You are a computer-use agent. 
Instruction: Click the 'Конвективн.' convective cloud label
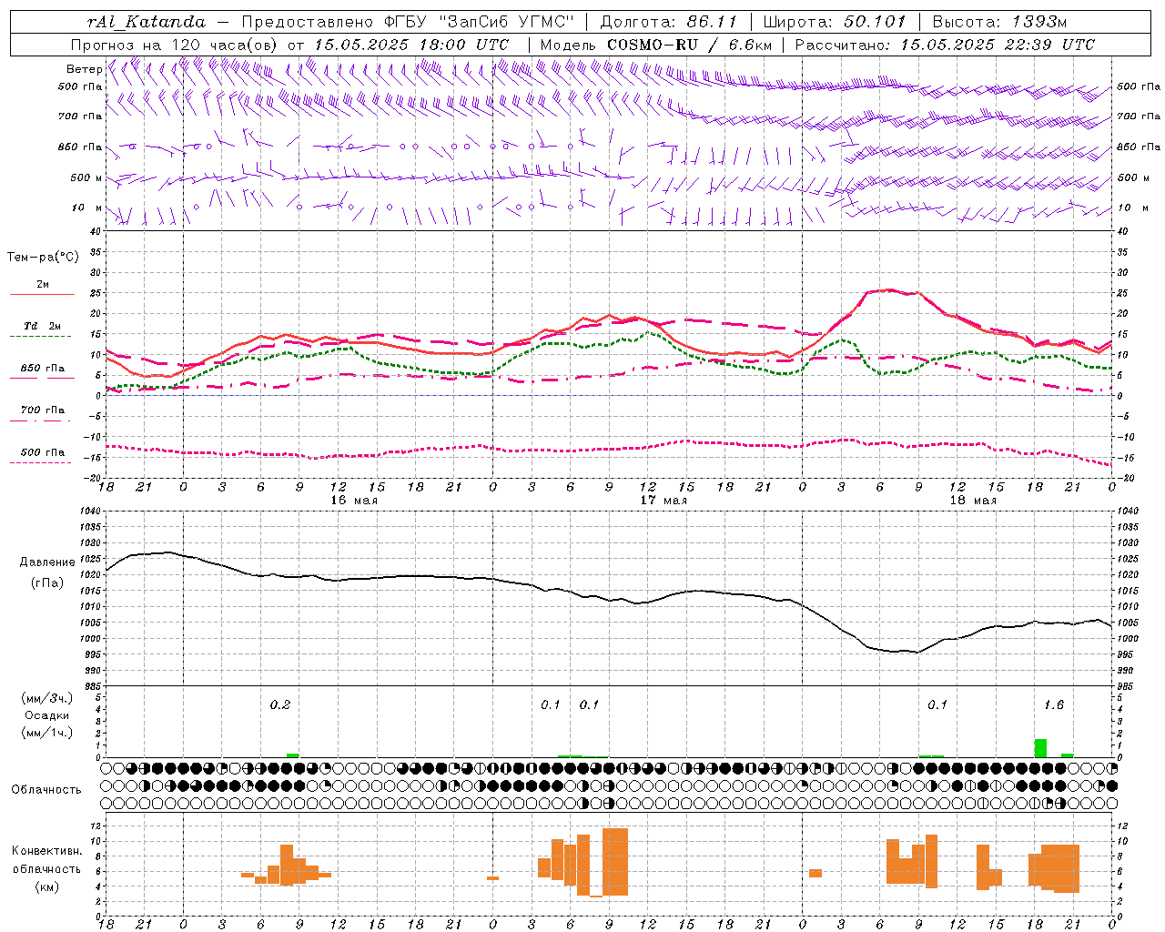pyautogui.click(x=47, y=851)
